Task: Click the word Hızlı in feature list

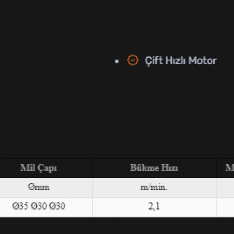Action: (x=175, y=60)
